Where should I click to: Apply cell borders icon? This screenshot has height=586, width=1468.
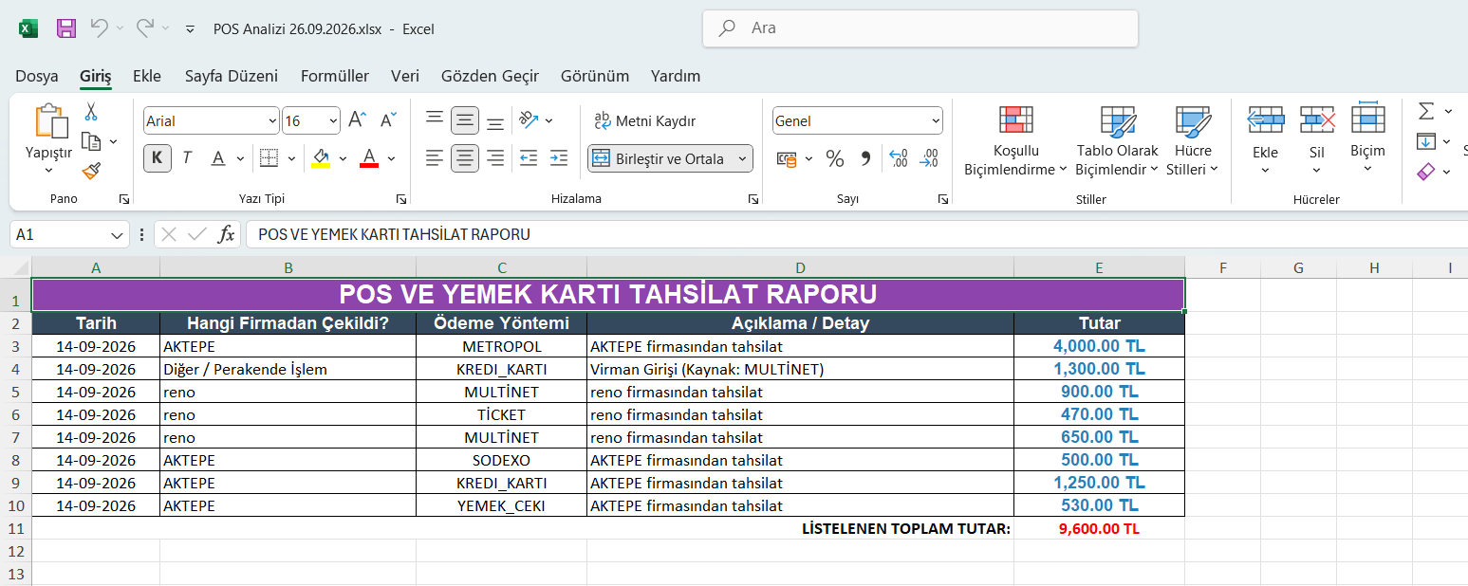tap(269, 158)
